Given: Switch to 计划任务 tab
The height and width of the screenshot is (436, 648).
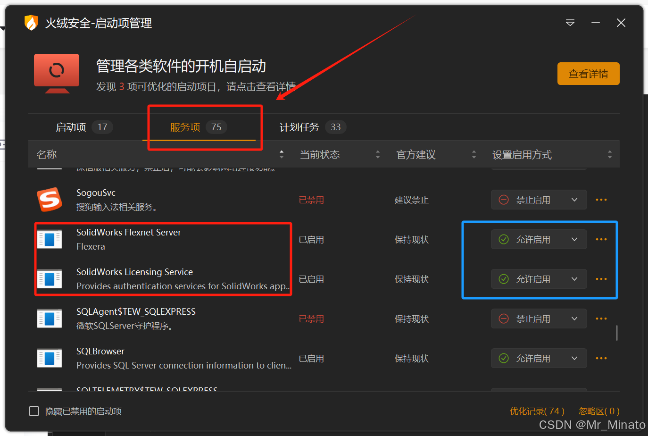Looking at the screenshot, I should 313,127.
